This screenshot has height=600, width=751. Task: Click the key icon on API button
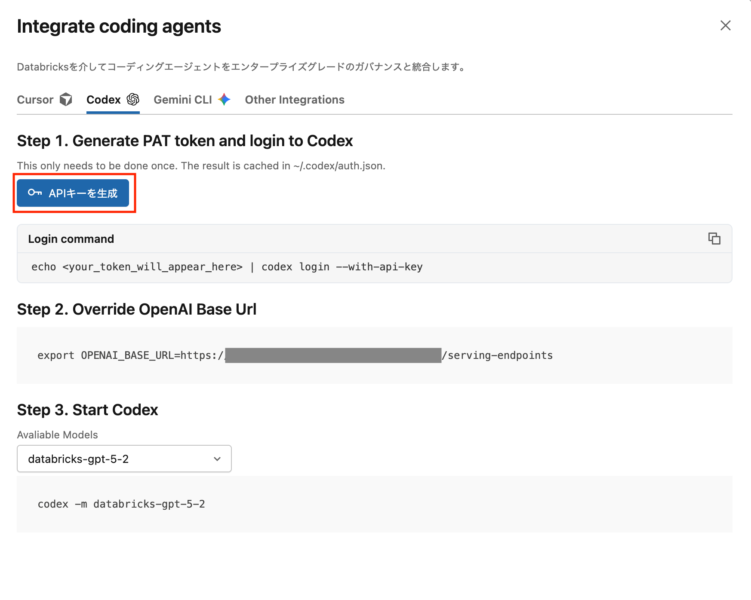pyautogui.click(x=35, y=193)
